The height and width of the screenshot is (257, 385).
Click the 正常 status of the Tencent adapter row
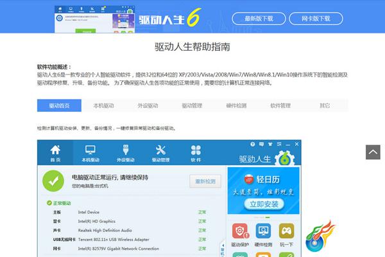pos(202,240)
